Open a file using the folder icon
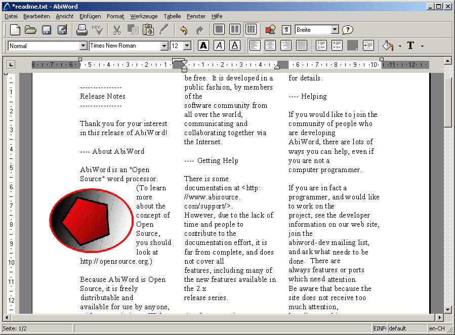This screenshot has width=455, height=335. click(30, 29)
